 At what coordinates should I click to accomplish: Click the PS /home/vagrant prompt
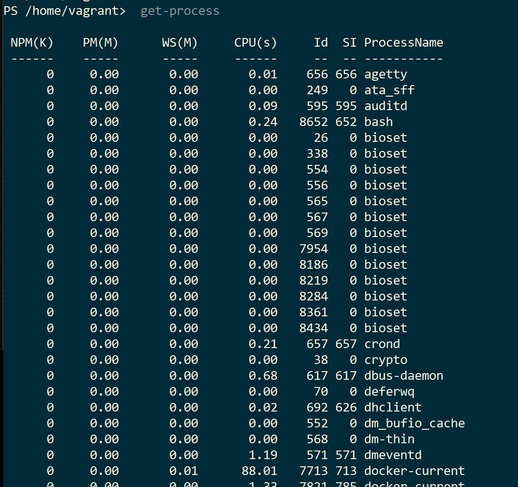(64, 11)
